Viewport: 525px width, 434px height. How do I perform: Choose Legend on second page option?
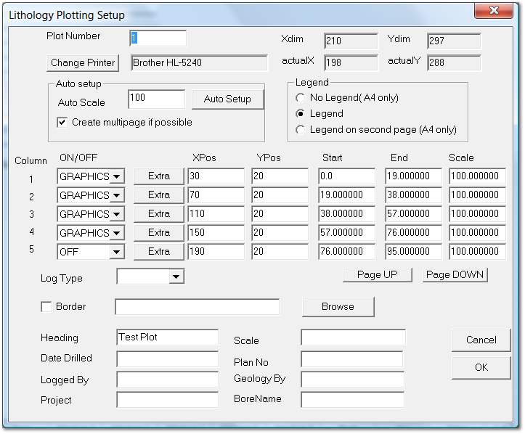[x=301, y=130]
